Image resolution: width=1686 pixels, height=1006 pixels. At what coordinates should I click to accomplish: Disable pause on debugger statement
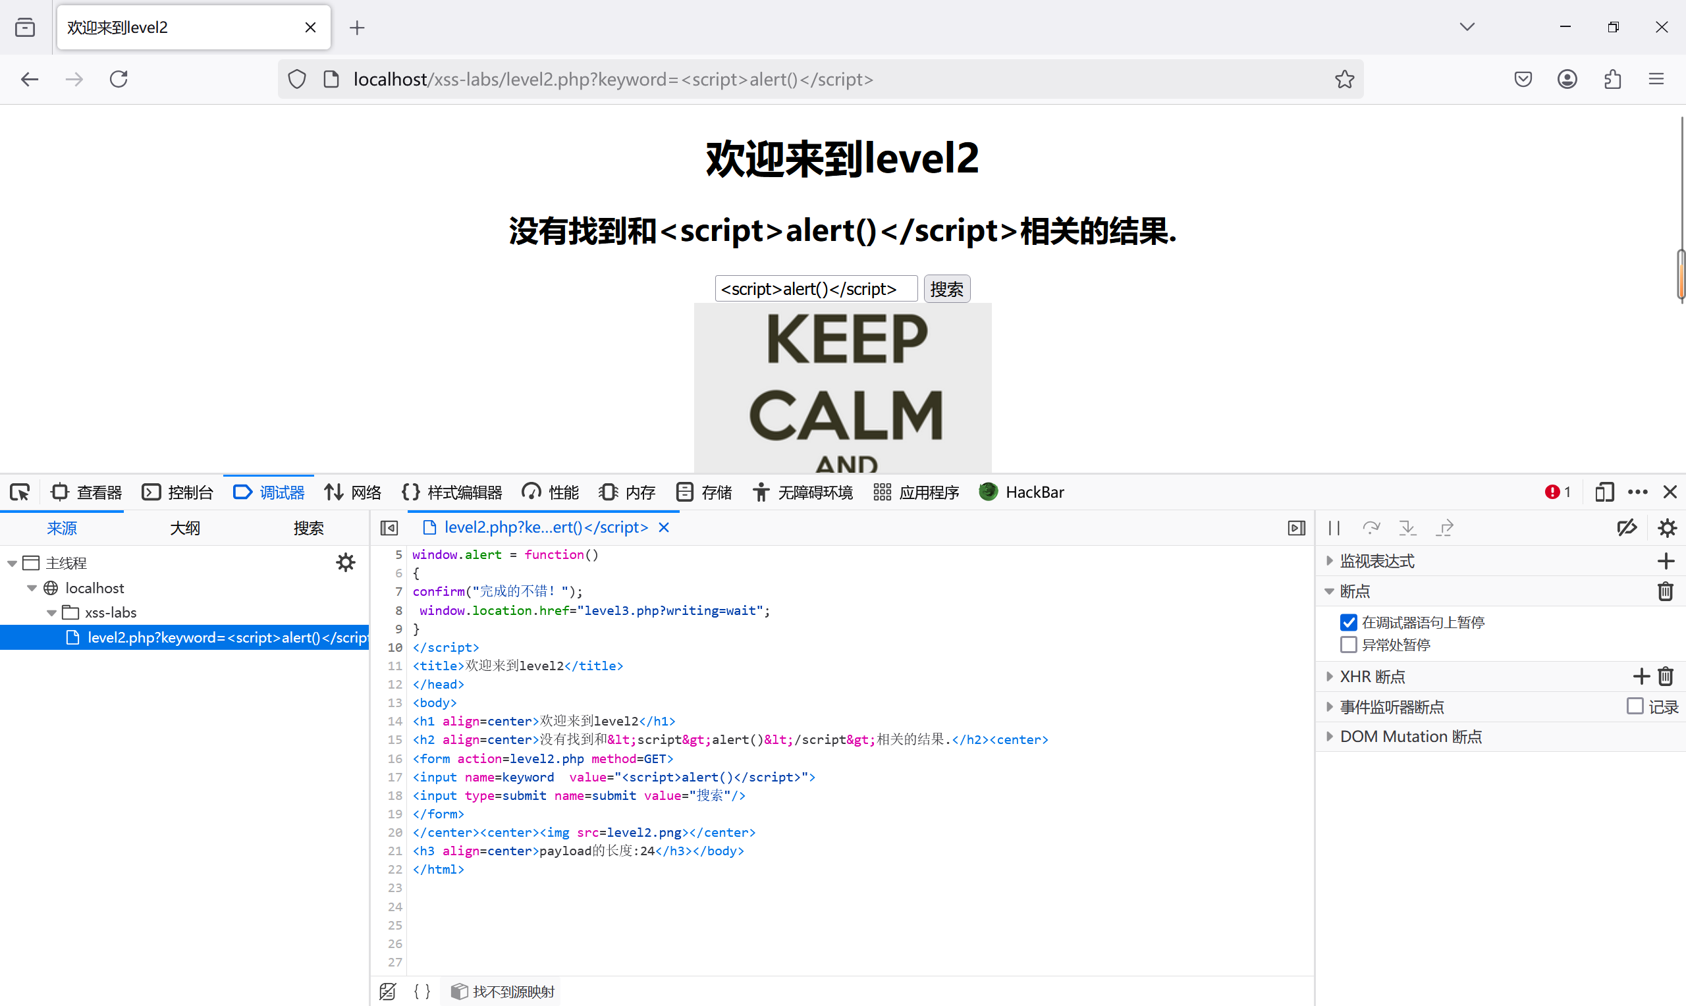coord(1348,622)
